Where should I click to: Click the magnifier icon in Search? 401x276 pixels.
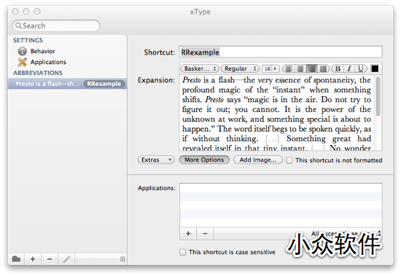18,25
